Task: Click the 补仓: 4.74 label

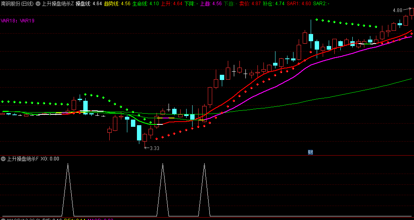Action: tap(274, 4)
